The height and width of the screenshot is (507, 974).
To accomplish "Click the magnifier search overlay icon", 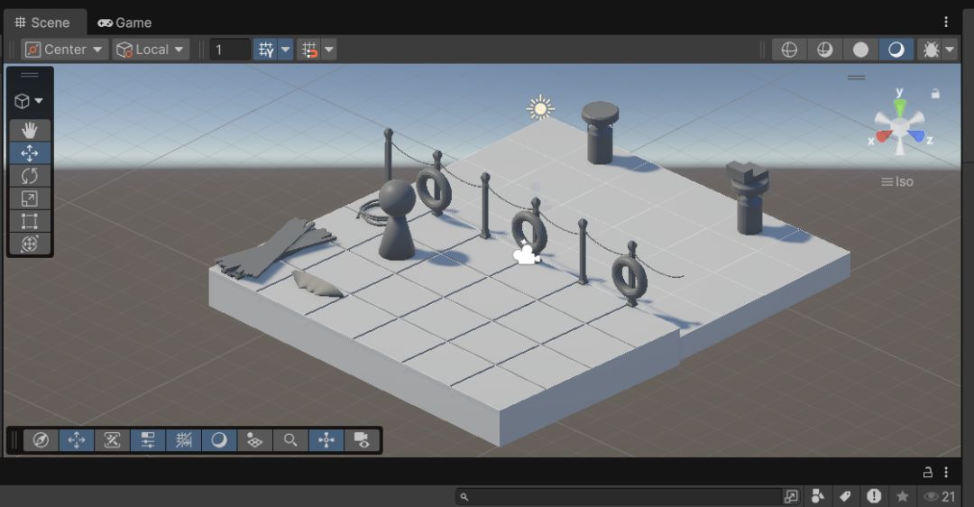I will coord(290,440).
